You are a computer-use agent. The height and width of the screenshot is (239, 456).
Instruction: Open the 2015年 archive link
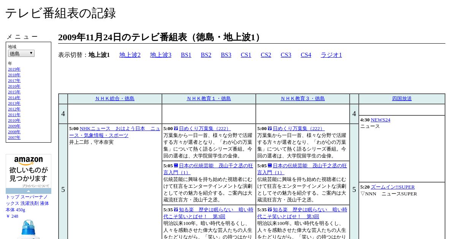point(14,92)
